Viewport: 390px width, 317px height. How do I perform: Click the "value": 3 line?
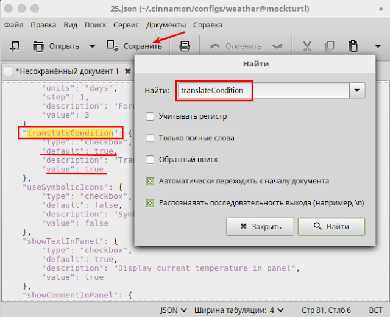point(65,115)
